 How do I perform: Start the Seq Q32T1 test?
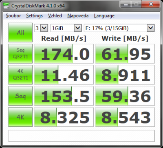click(x=20, y=53)
